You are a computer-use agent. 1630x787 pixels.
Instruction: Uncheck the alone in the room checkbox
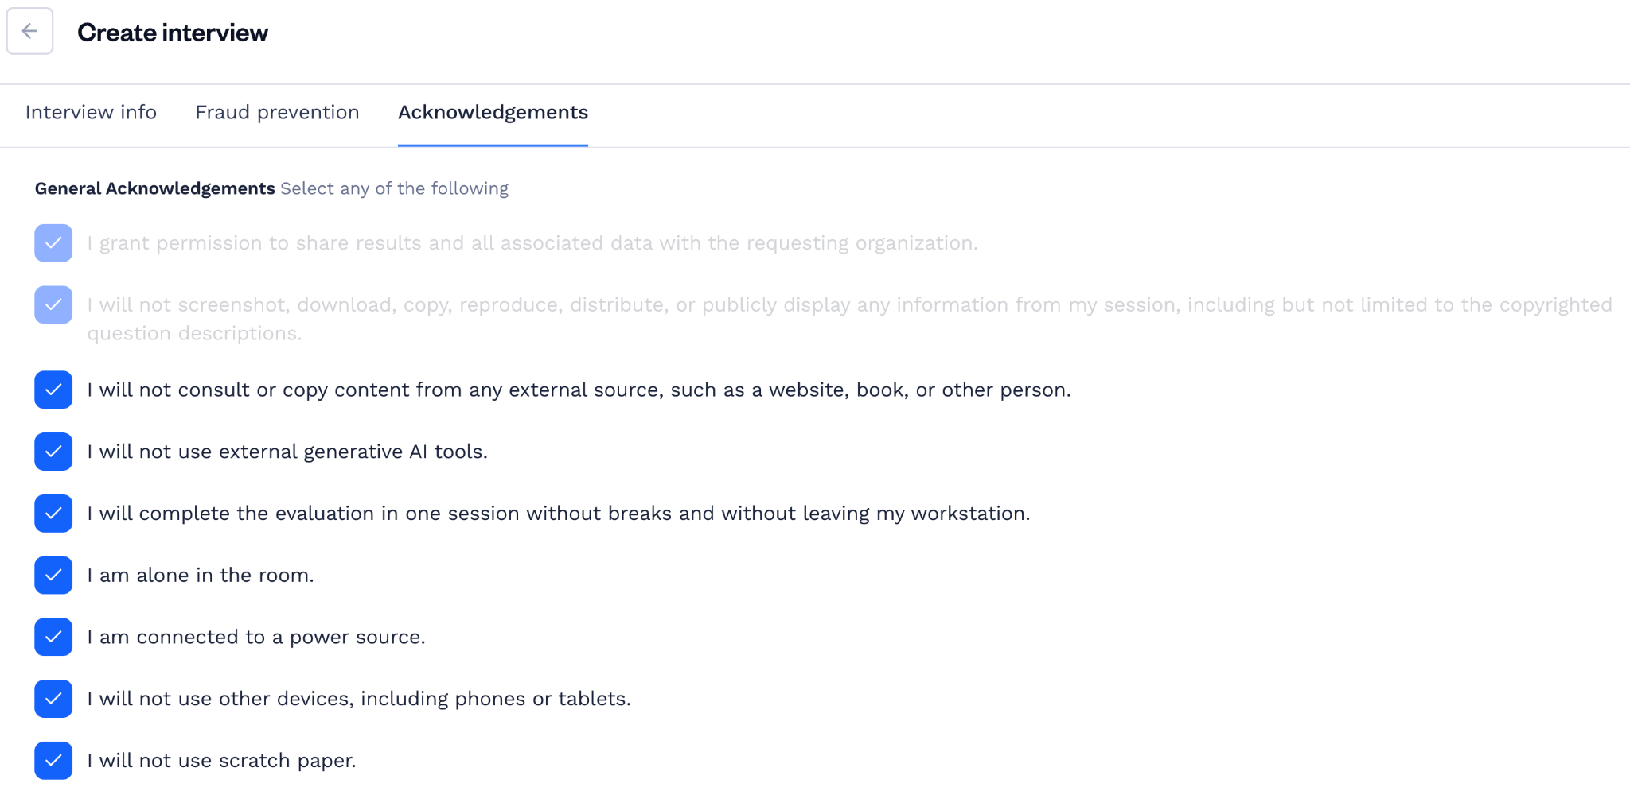53,576
